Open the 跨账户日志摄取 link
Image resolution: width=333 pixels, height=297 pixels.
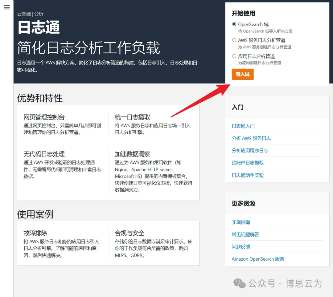click(x=248, y=163)
